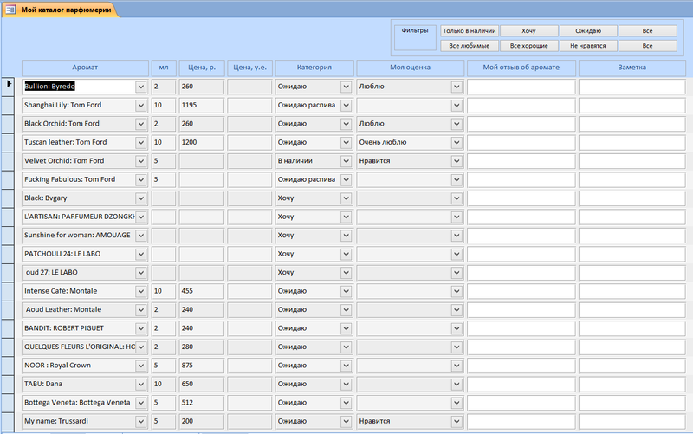Viewport: 693px width, 434px height.
Task: Select the record selector for My name: Trussardi row
Action: 8,421
